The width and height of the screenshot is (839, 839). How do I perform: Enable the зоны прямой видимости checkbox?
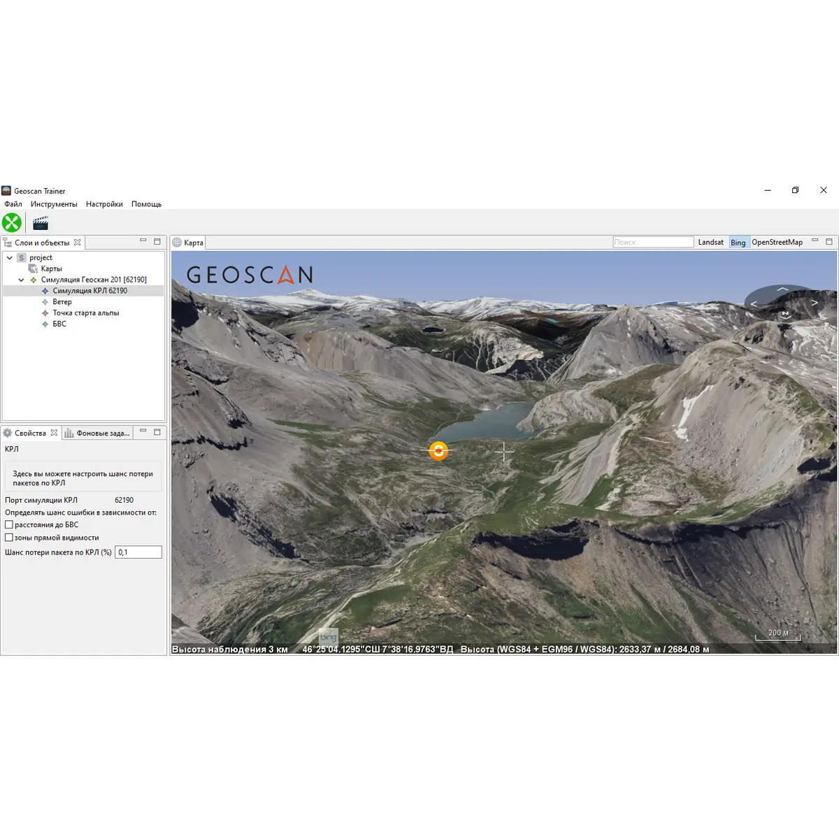[9, 538]
